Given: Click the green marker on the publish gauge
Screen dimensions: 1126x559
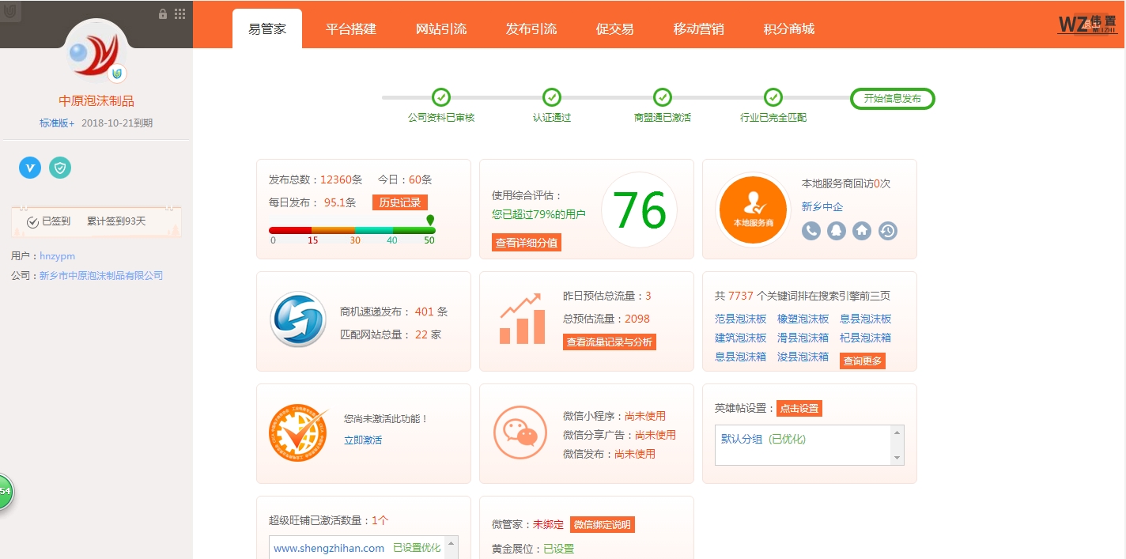Looking at the screenshot, I should [430, 221].
